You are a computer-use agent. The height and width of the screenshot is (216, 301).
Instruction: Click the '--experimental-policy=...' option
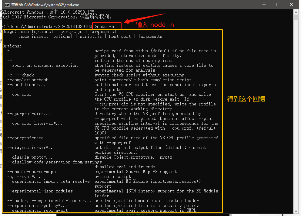tap(37, 206)
